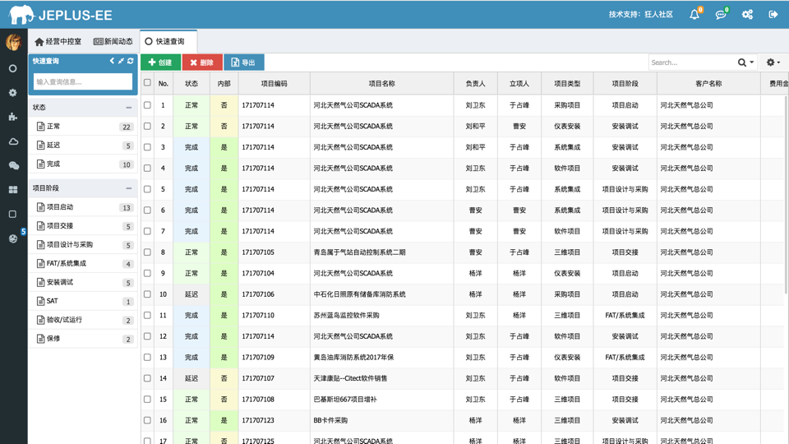Open the notifications bell icon
The image size is (789, 444).
(x=694, y=15)
